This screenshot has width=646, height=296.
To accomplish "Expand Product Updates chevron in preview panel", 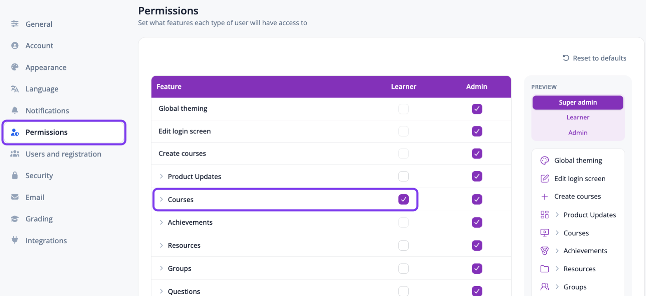I will coord(557,214).
